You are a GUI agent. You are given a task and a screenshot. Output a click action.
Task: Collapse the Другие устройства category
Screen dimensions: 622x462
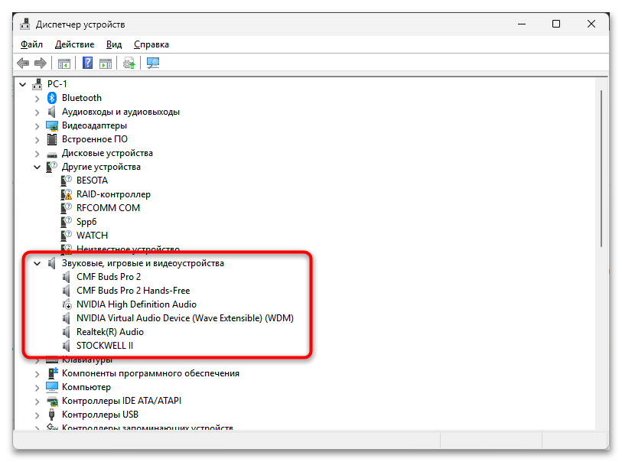pyautogui.click(x=37, y=167)
